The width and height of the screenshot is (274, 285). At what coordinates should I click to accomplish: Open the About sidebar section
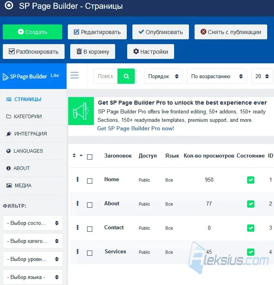click(x=18, y=168)
